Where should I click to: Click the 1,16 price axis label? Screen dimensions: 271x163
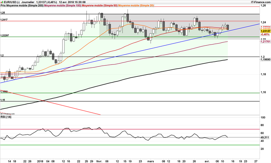pos(263,92)
